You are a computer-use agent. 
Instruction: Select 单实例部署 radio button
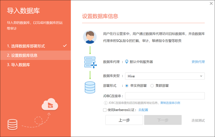[x=127, y=86]
